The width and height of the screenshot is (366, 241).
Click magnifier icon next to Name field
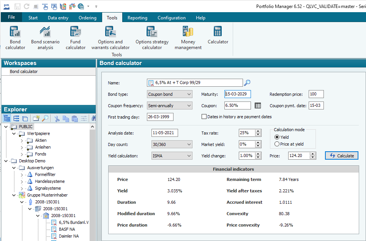tap(247, 83)
